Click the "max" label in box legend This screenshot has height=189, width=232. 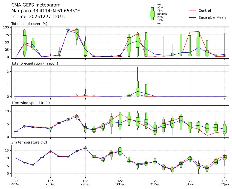[x=160, y=4]
